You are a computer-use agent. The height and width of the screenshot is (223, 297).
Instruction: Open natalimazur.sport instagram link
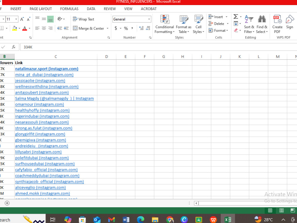tap(47, 69)
